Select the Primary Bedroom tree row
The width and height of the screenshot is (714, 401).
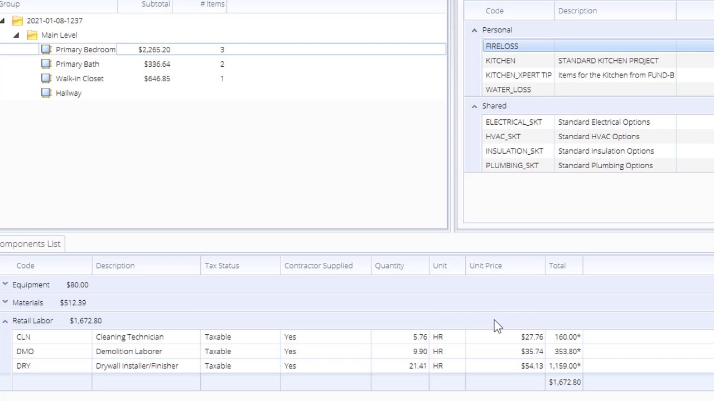point(223,50)
